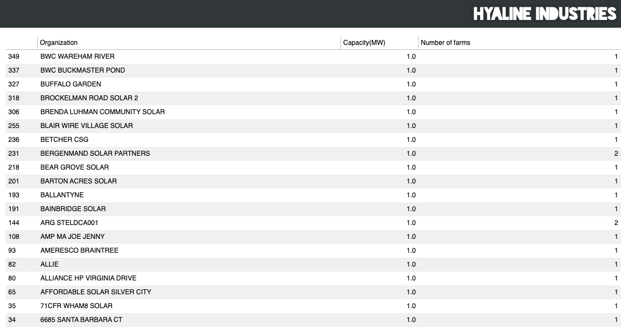Select BROCKELMAN ROAD SOLAR 2 row
Image resolution: width=621 pixels, height=327 pixels.
click(313, 98)
